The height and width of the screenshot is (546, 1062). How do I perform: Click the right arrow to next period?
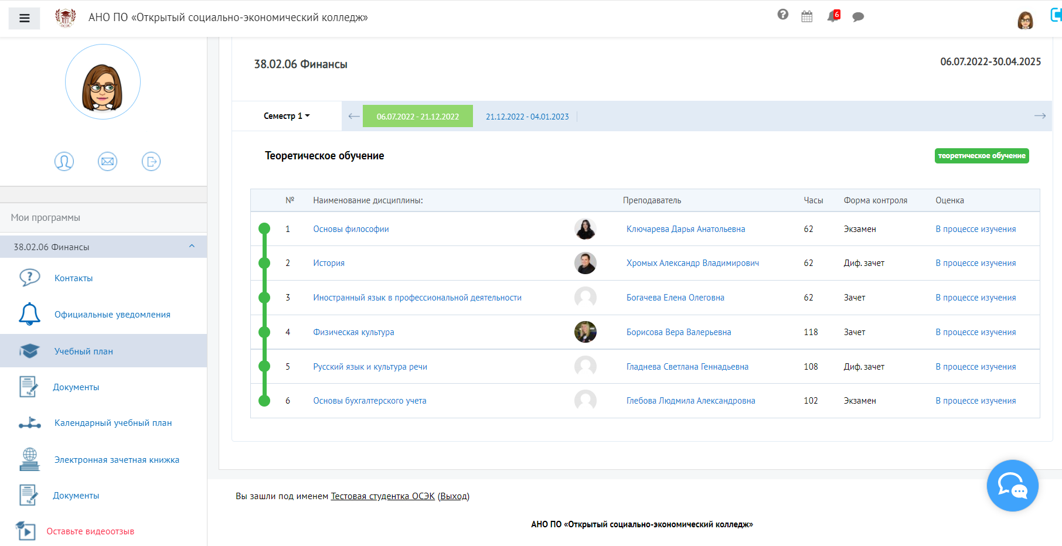pyautogui.click(x=1040, y=116)
